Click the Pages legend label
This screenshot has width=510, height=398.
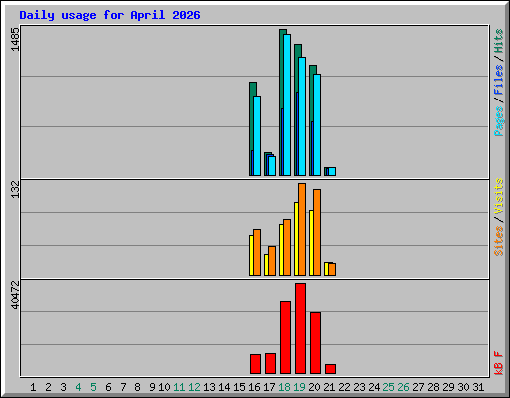pyautogui.click(x=499, y=121)
